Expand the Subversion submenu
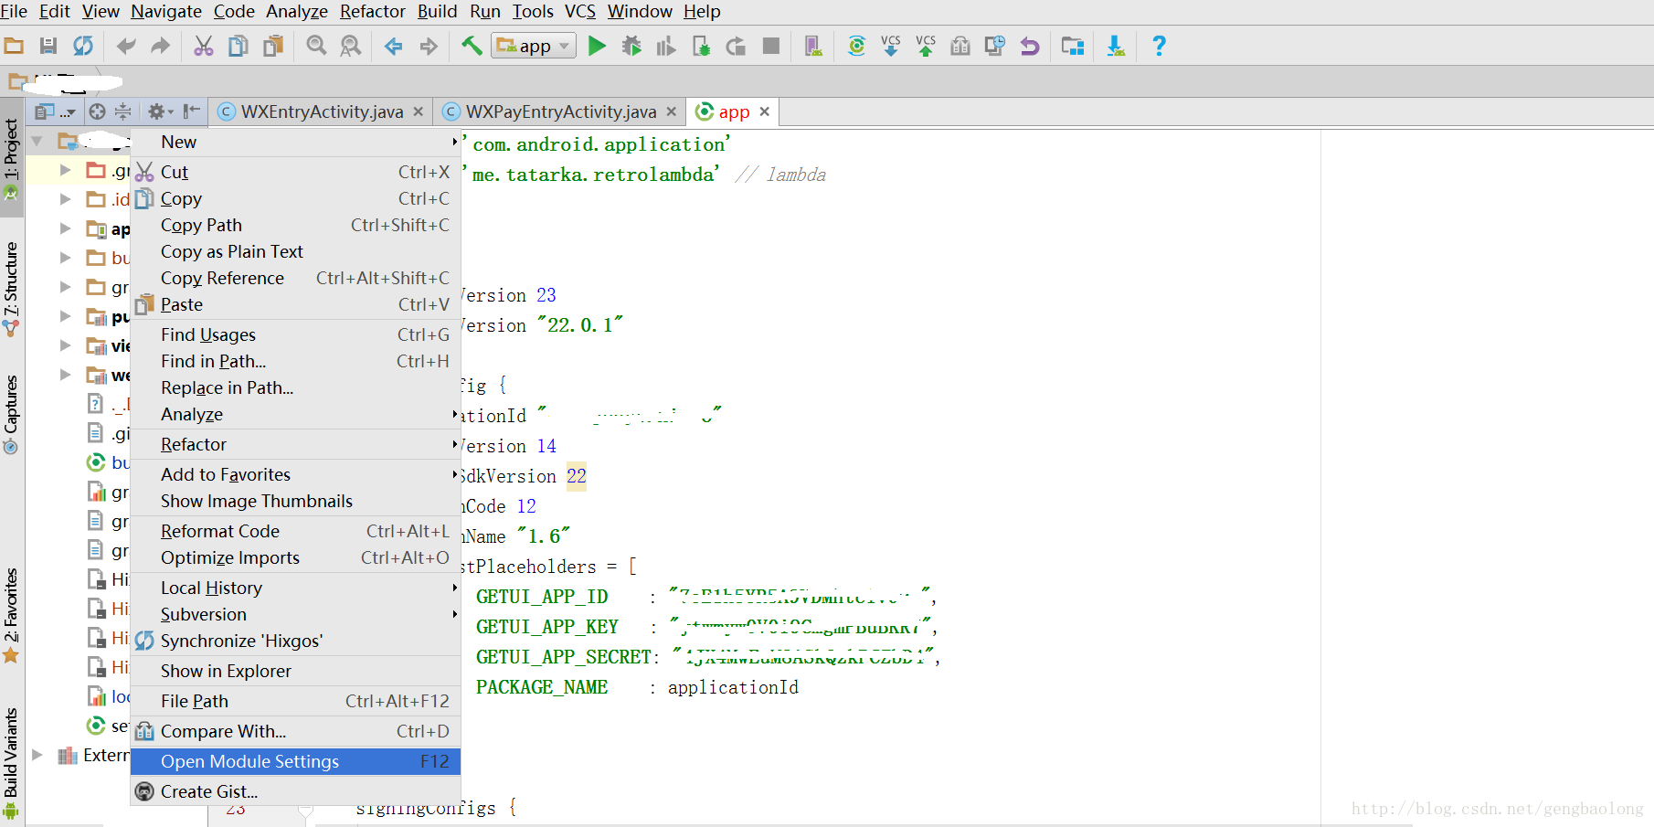This screenshot has width=1654, height=827. [295, 614]
